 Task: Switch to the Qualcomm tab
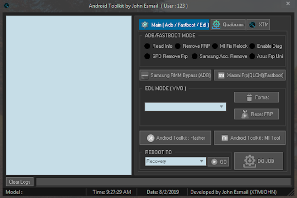228,25
